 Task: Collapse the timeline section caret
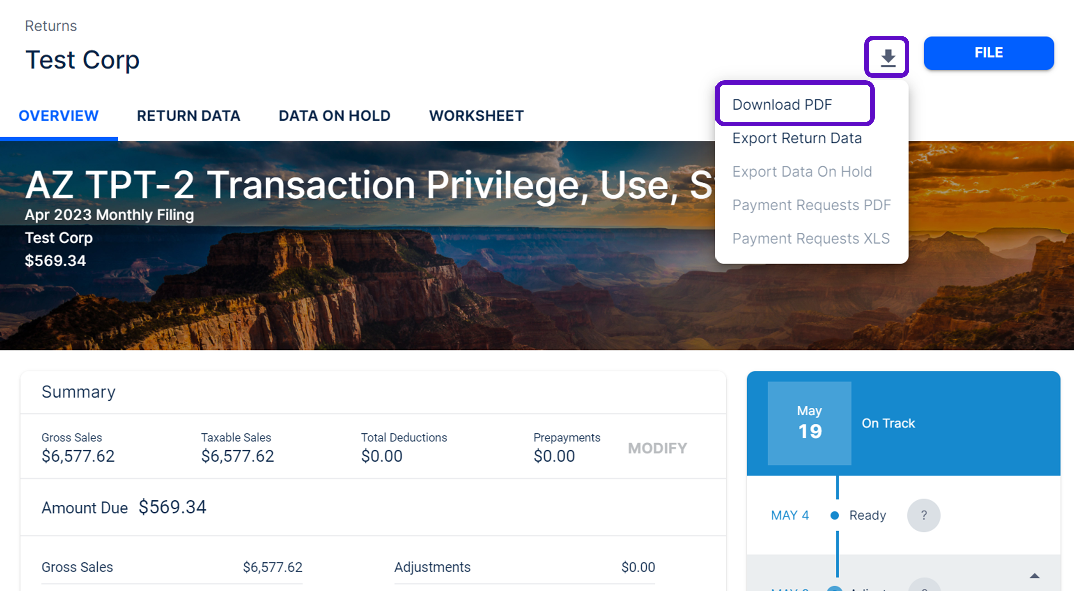click(x=1034, y=576)
